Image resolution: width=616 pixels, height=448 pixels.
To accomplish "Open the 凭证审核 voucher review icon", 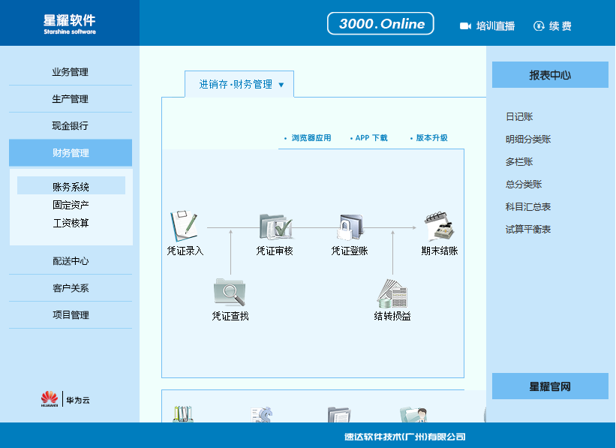I will (275, 227).
